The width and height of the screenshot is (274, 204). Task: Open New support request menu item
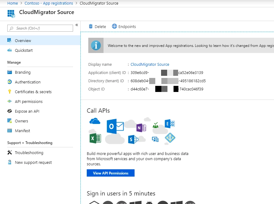40,162
